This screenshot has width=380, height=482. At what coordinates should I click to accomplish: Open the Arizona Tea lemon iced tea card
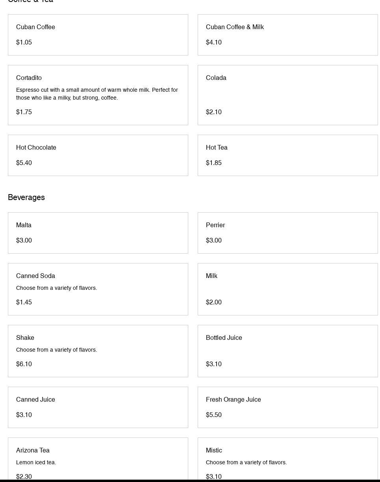click(98, 460)
